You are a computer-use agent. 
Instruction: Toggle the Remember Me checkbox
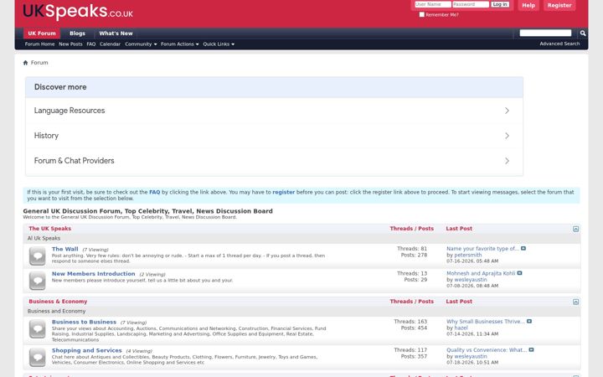pos(422,14)
